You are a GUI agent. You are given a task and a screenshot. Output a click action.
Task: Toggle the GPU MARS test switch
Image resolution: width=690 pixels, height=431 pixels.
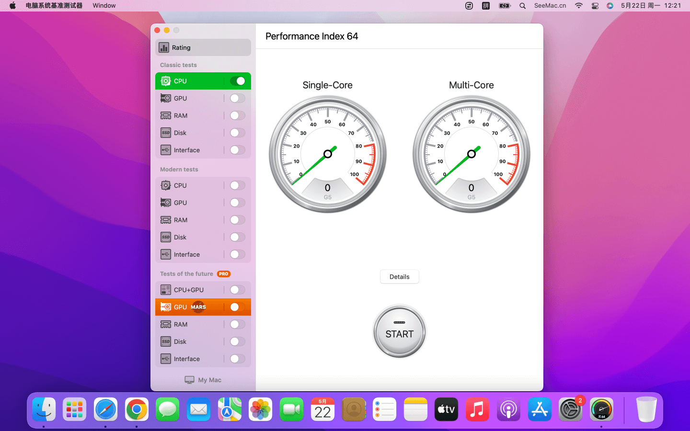237,307
